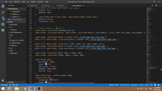Click the ENG language indicator
Screen dimensions: 162x91
(150, 89)
